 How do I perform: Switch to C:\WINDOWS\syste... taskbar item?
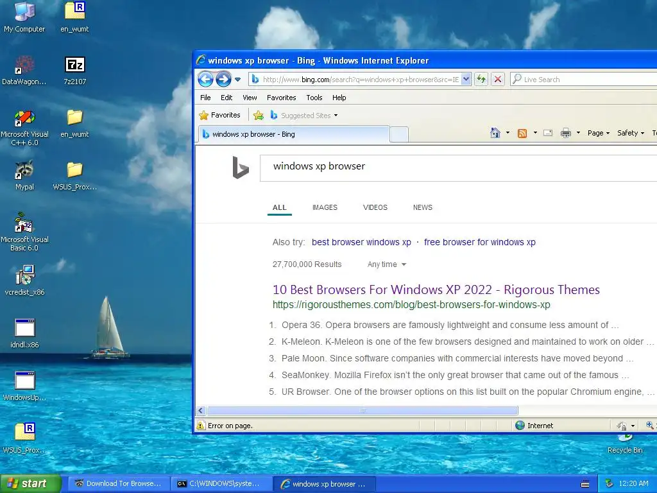coord(221,483)
